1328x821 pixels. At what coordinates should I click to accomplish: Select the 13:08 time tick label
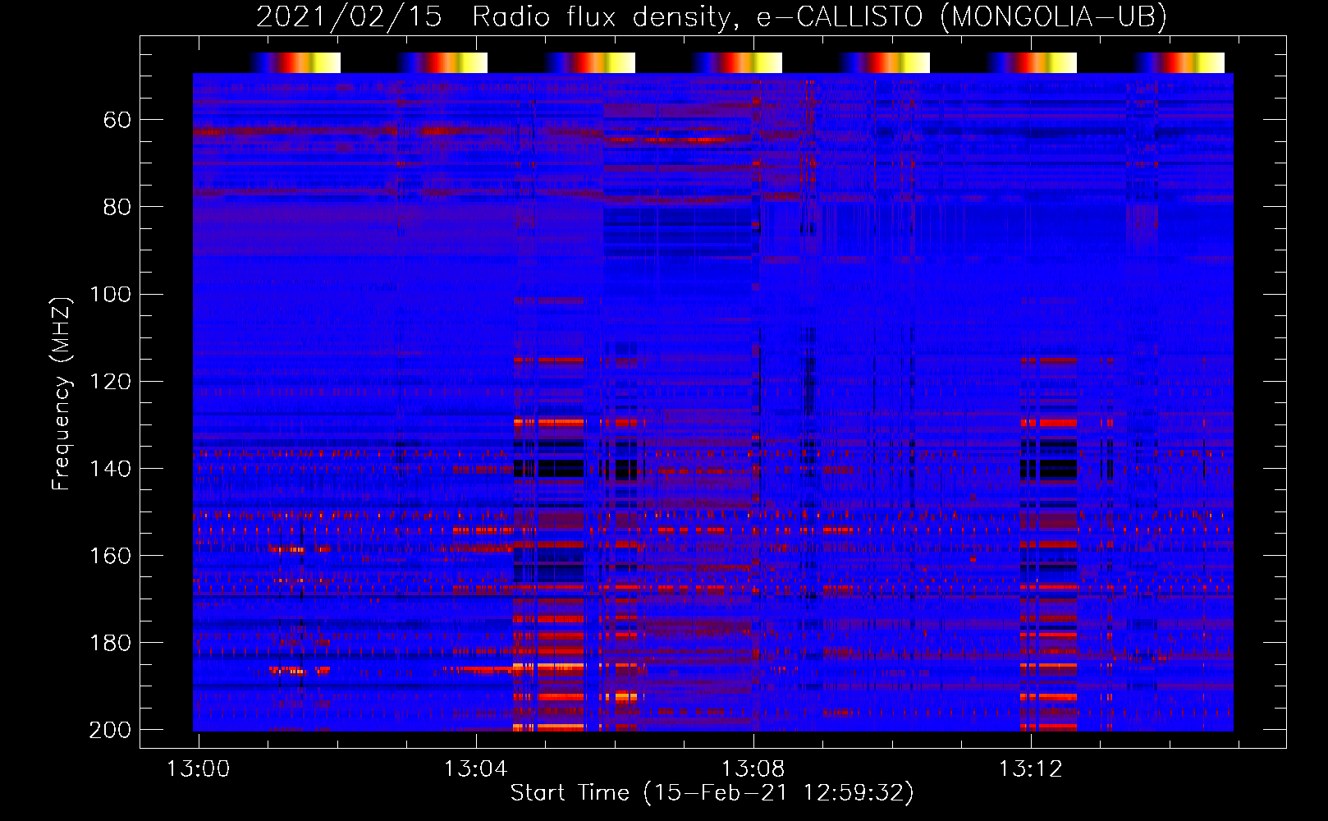click(x=753, y=769)
